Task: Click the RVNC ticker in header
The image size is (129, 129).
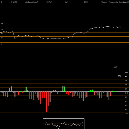Action: click(x=86, y=2)
